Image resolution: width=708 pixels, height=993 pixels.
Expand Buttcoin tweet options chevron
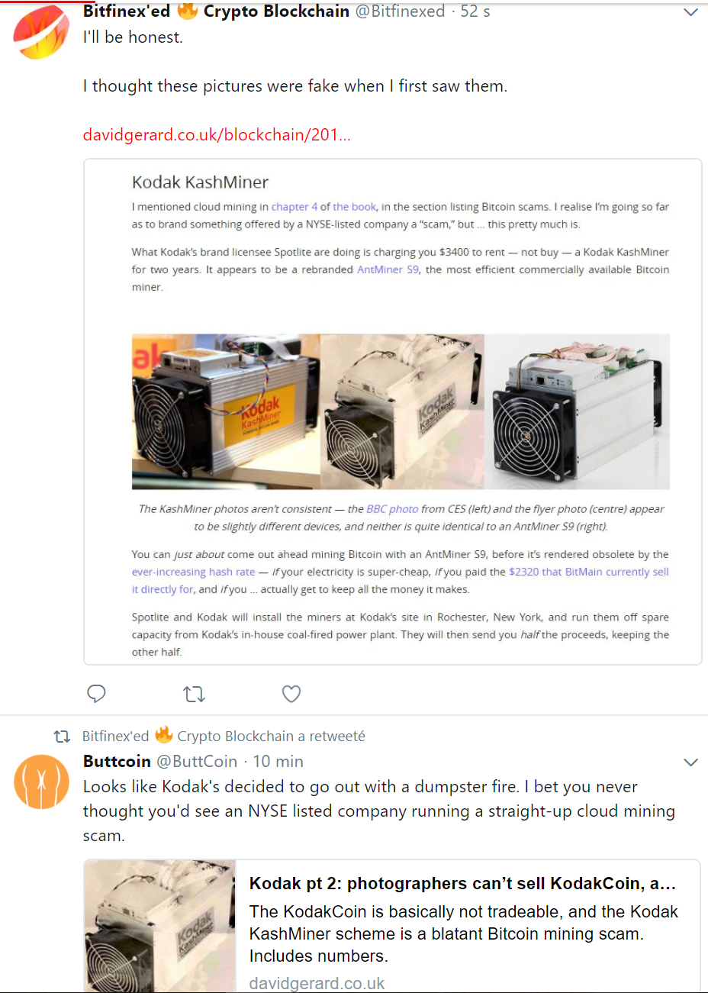[690, 762]
